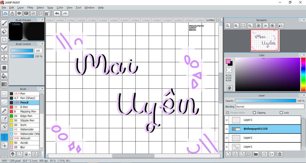This screenshot has width=306, height=163.
Task: Select the Mapping Pen brush
Action: click(24, 112)
